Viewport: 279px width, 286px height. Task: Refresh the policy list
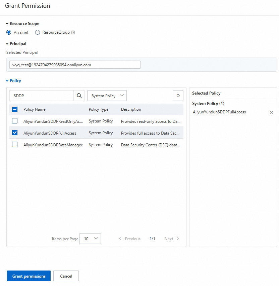click(178, 96)
